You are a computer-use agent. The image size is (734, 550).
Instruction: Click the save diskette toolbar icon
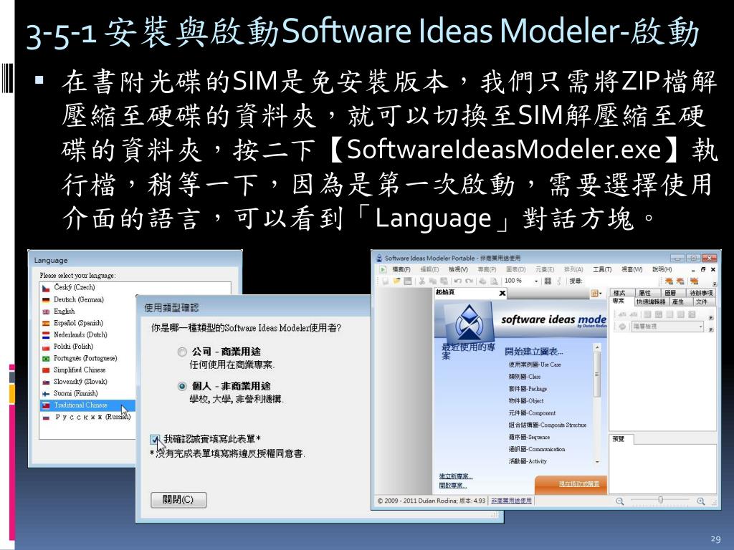pyautogui.click(x=408, y=281)
